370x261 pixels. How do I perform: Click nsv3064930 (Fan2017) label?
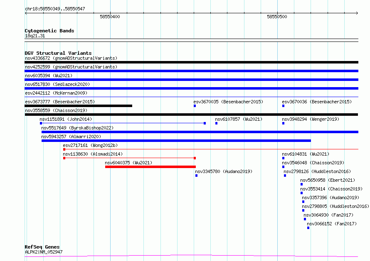coord(328,215)
